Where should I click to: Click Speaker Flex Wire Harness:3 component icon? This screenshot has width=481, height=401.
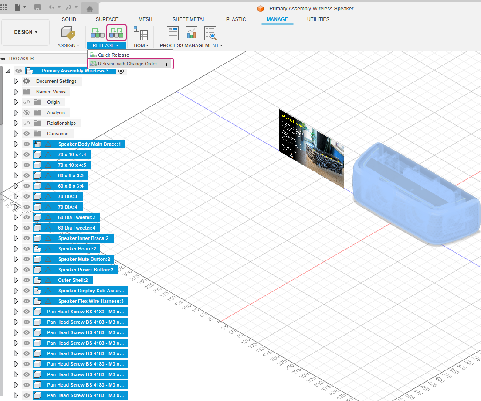(x=37, y=301)
